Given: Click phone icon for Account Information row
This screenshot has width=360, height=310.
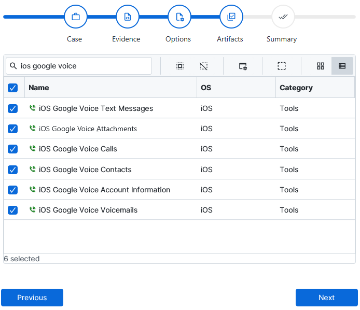Looking at the screenshot, I should (33, 189).
